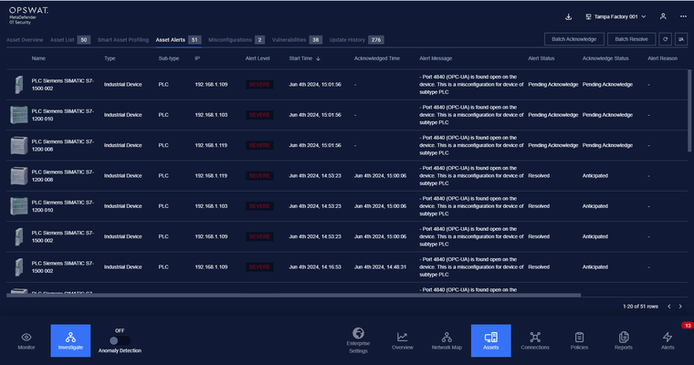Switch to the Asset List tab

pos(70,40)
